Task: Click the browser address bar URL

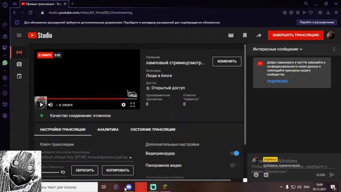Action: [90, 13]
